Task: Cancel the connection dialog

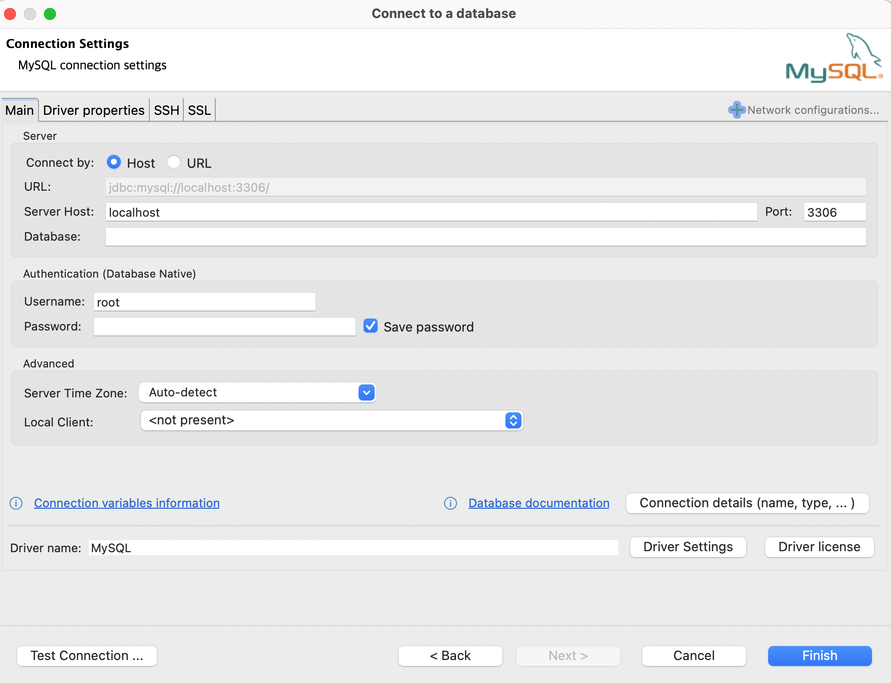Action: coord(694,656)
